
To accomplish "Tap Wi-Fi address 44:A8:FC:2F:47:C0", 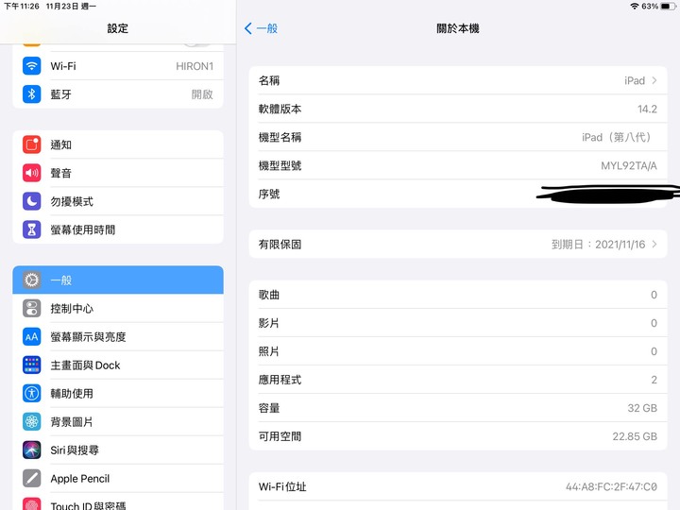I will (611, 486).
